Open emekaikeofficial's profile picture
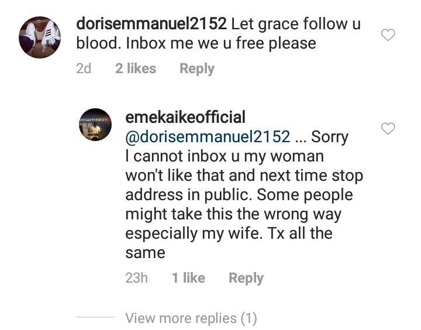This screenshot has height=330, width=421. click(95, 125)
